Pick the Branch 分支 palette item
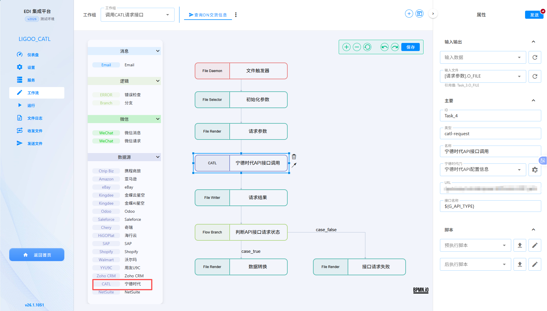 pos(106,103)
